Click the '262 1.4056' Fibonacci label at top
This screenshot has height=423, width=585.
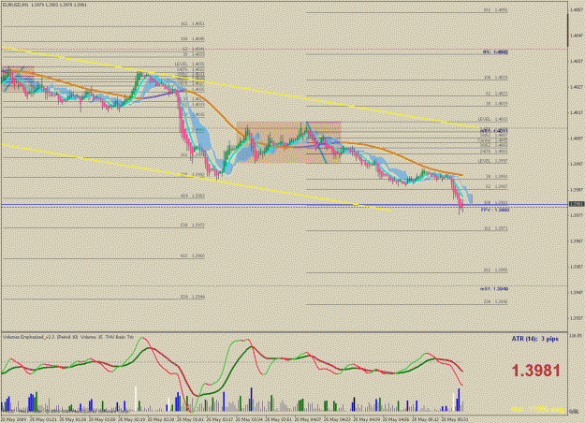tap(495, 10)
